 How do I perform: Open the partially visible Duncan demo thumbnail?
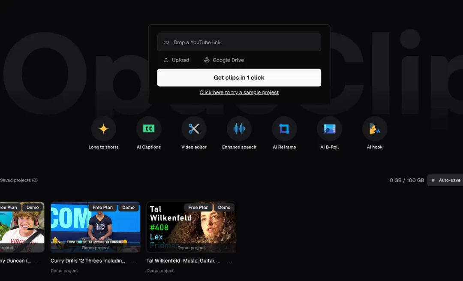pos(22,227)
